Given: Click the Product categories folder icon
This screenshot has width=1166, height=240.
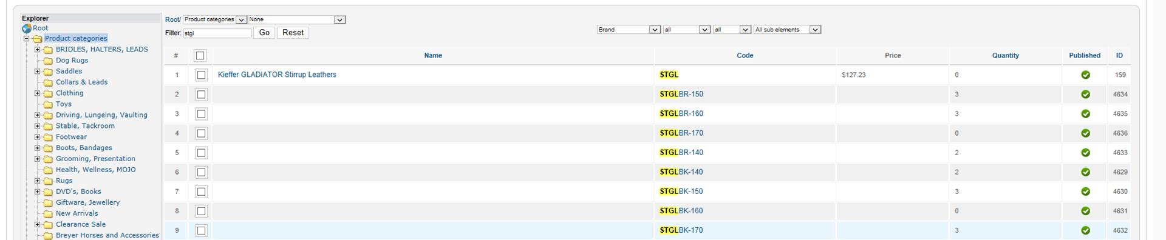Looking at the screenshot, I should pos(37,39).
